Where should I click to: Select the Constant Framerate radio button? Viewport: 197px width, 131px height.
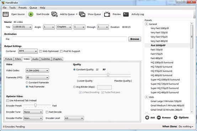click(x=27, y=83)
